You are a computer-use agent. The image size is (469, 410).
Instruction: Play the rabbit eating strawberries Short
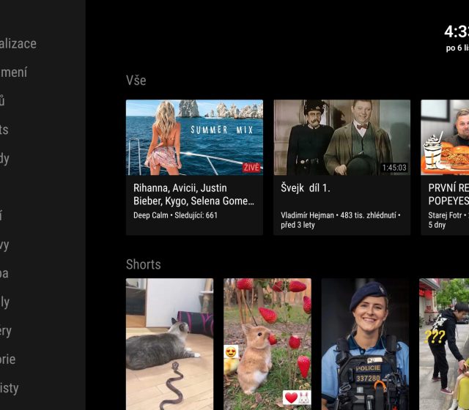[x=267, y=343]
